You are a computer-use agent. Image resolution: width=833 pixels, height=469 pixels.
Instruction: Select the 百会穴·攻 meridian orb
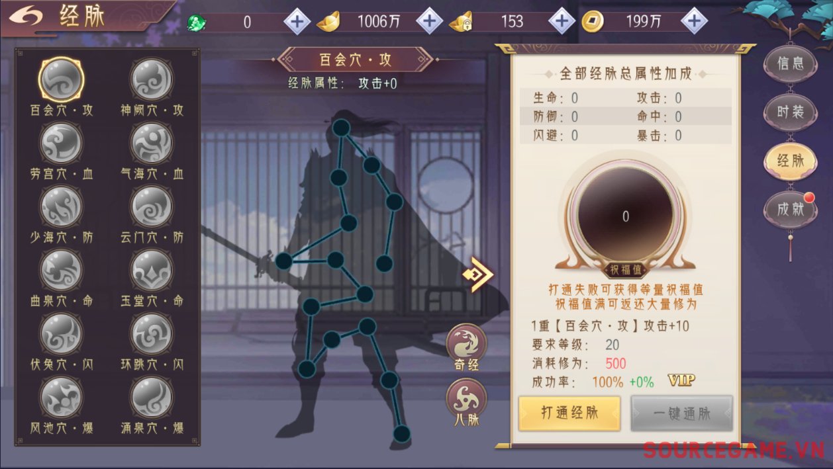pos(62,79)
